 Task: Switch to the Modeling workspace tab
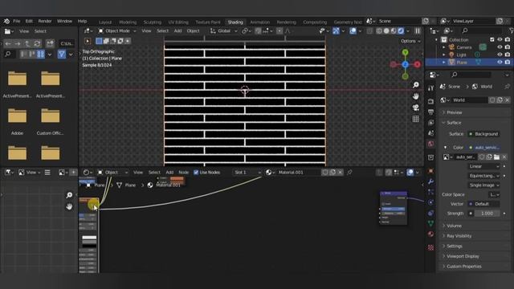click(x=128, y=22)
